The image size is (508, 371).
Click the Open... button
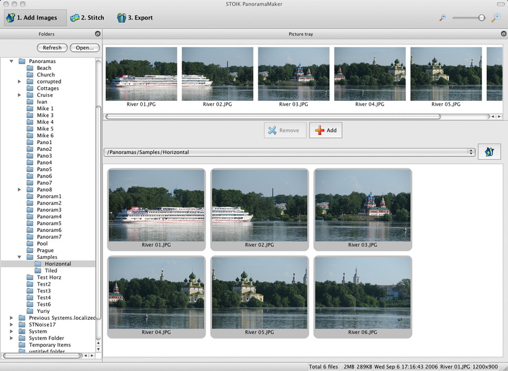click(x=85, y=48)
